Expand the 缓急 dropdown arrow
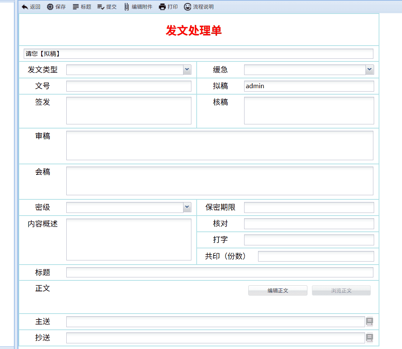 [370, 69]
